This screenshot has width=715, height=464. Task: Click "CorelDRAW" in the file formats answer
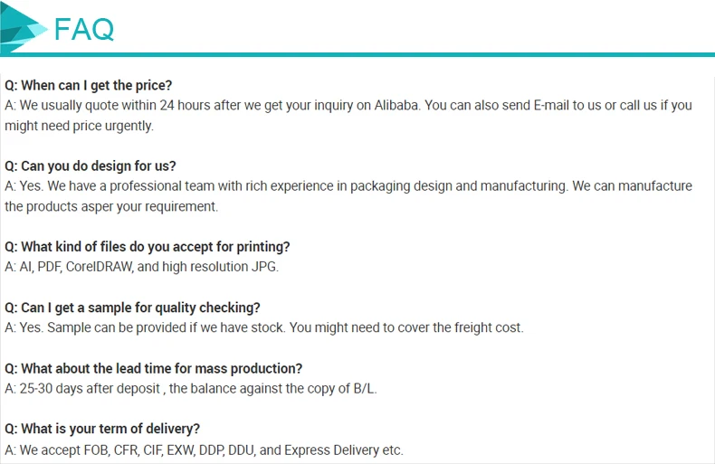click(x=98, y=267)
